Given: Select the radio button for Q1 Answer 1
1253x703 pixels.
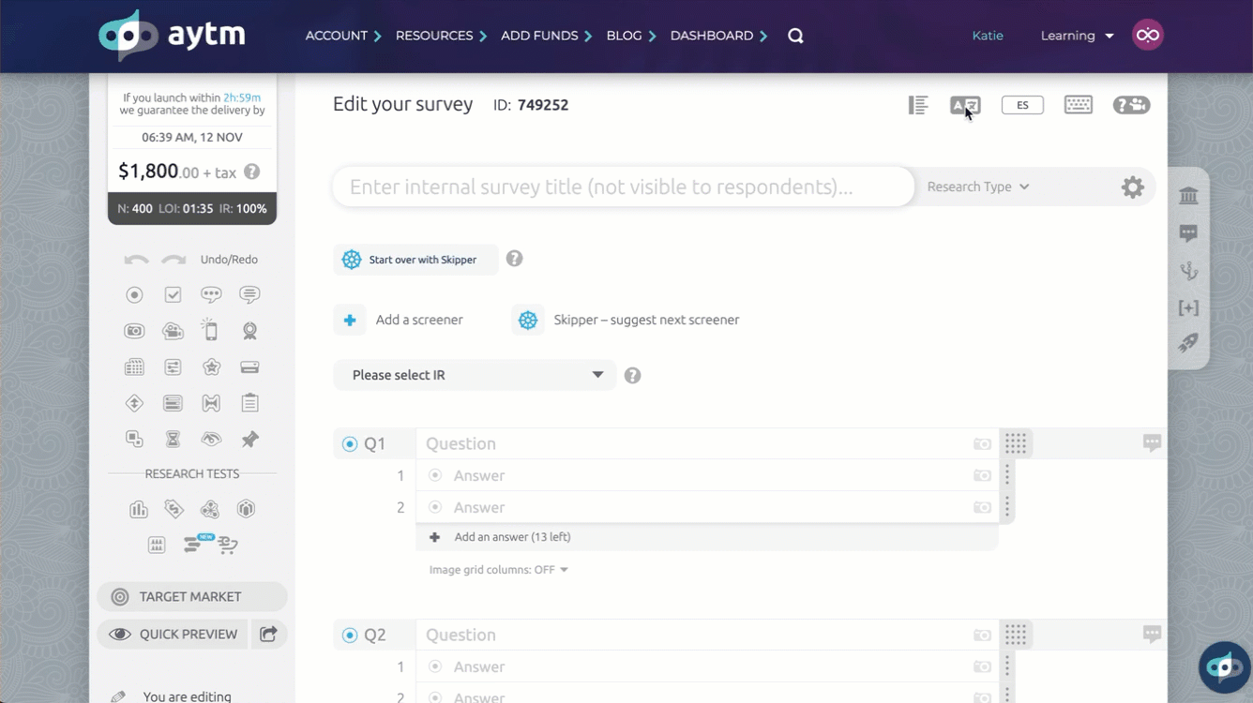Looking at the screenshot, I should click(435, 476).
